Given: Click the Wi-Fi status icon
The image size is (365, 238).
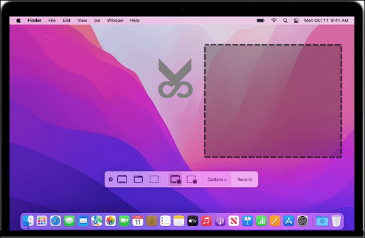Looking at the screenshot, I should click(x=274, y=20).
